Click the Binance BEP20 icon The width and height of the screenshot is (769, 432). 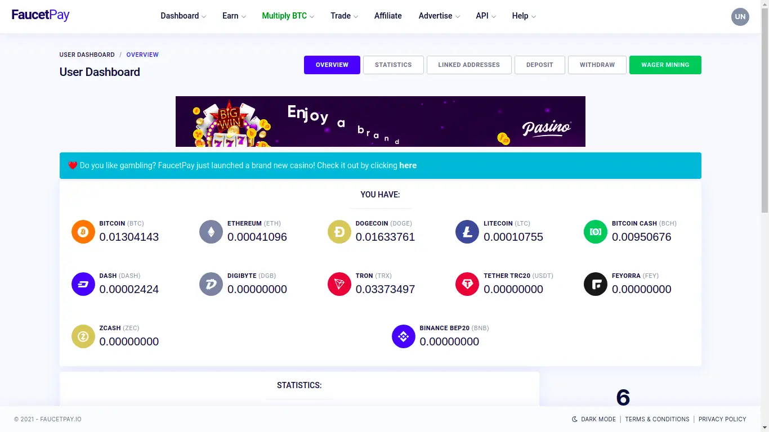[403, 336]
